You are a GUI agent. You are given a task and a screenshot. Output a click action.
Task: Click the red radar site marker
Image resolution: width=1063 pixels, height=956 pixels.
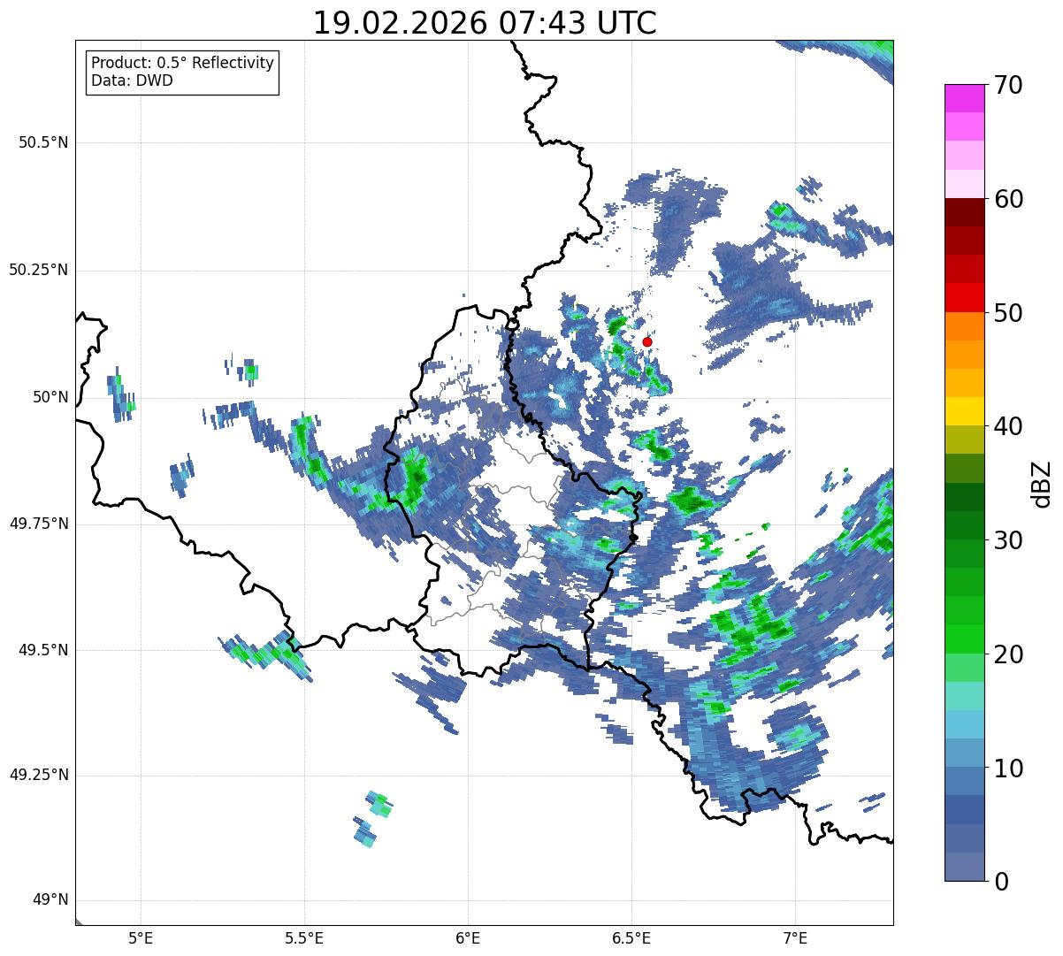(647, 341)
